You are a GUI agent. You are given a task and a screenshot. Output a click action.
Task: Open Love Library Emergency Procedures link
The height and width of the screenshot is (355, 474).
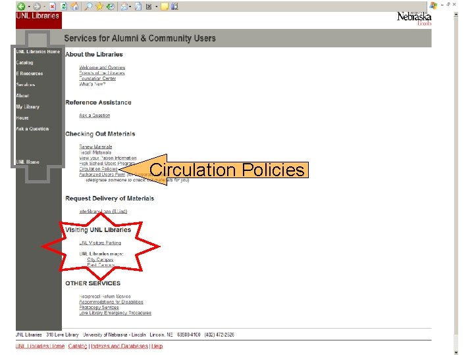tap(115, 312)
